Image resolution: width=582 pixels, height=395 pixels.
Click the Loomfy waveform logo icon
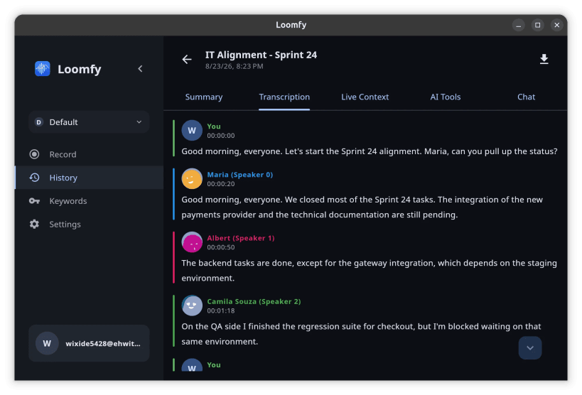coord(43,69)
